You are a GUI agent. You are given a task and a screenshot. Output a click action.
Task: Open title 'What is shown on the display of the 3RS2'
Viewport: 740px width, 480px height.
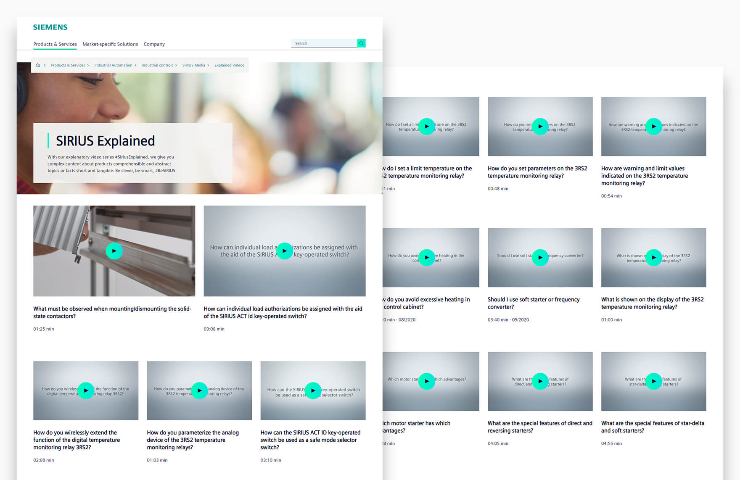pos(653,303)
